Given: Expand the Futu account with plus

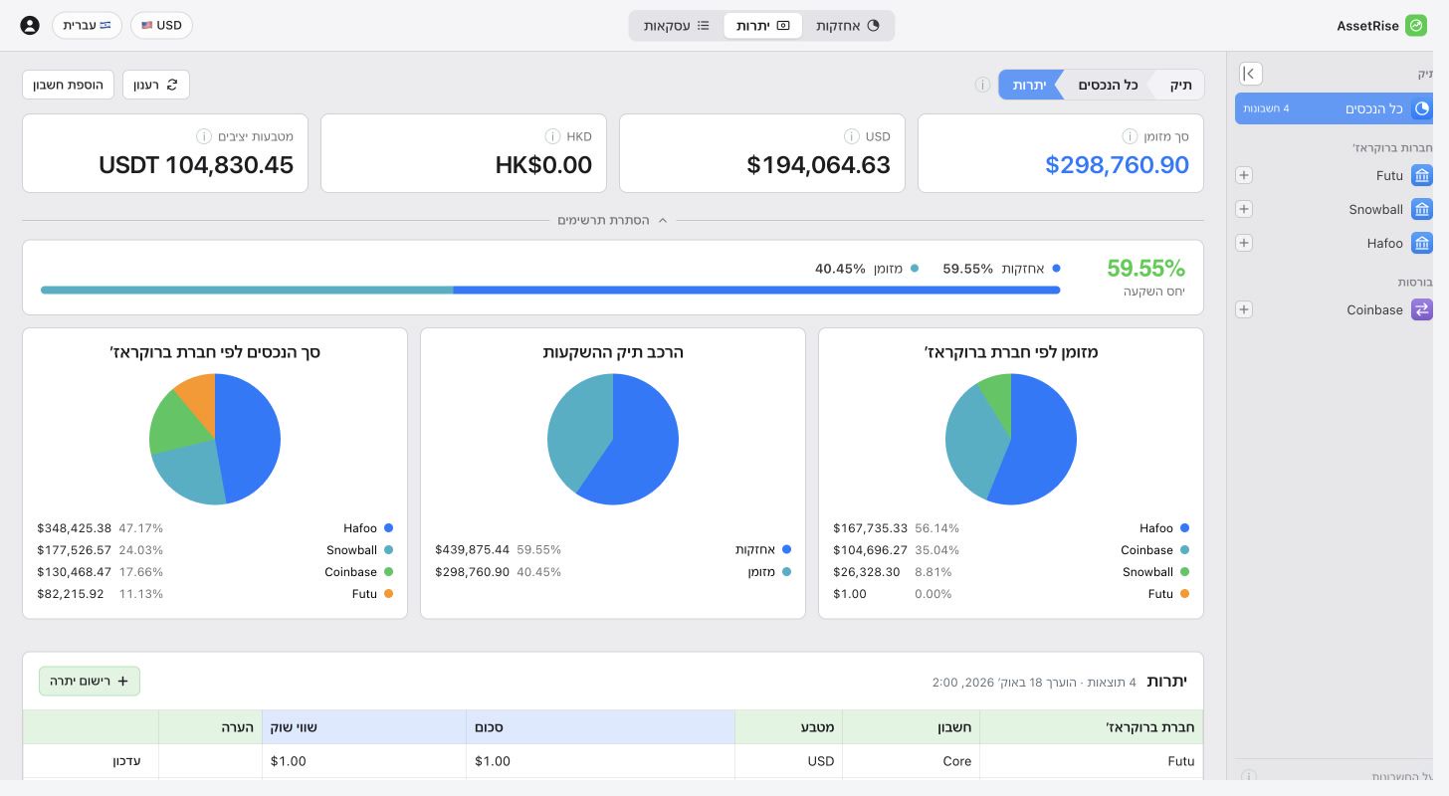Looking at the screenshot, I should [x=1244, y=176].
